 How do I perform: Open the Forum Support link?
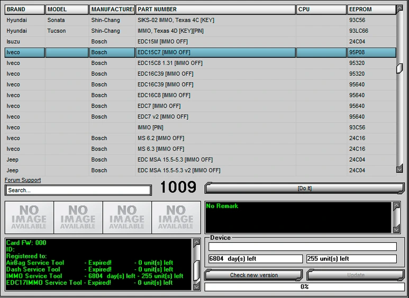(x=23, y=180)
